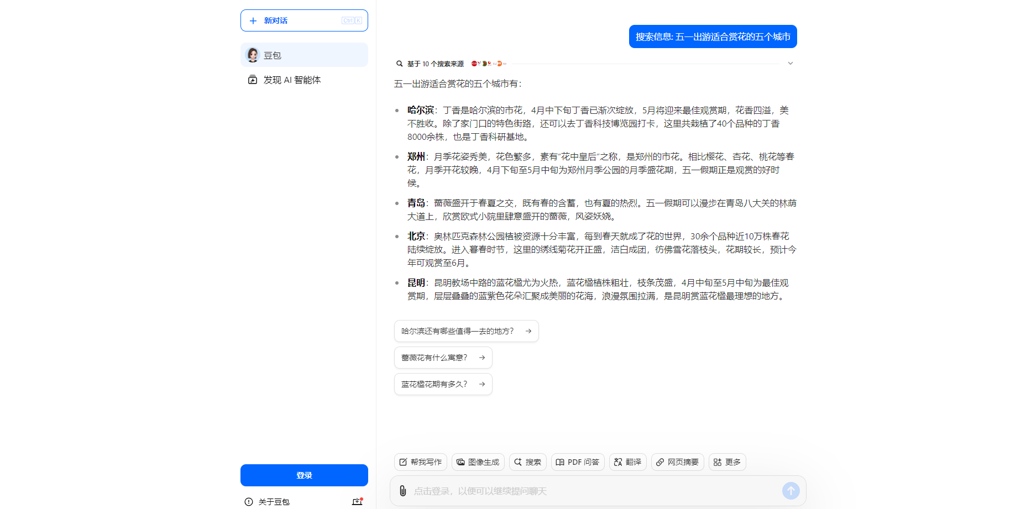Click the 蓝花楹花期有多久 suggestion
This screenshot has width=1026, height=509.
(x=443, y=384)
